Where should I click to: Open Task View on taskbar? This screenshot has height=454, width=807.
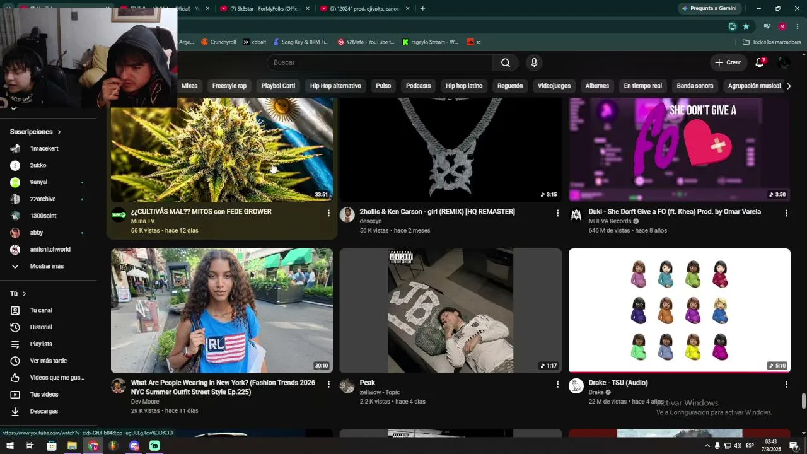[30, 446]
